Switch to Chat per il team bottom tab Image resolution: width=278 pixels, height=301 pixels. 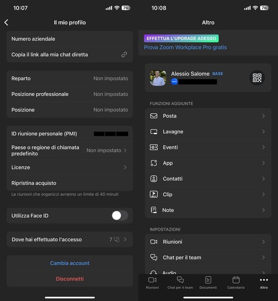(180, 282)
